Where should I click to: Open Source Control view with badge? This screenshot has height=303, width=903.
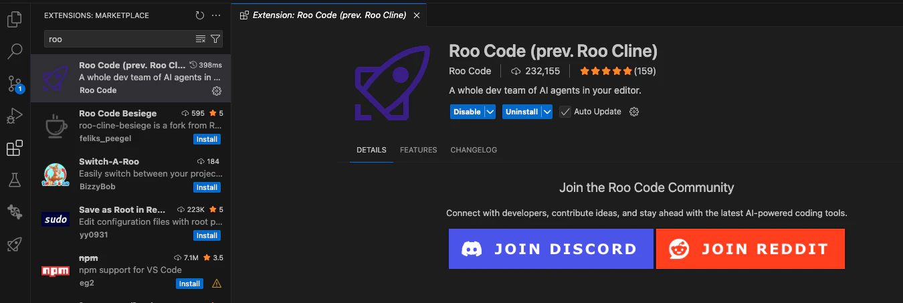[15, 84]
